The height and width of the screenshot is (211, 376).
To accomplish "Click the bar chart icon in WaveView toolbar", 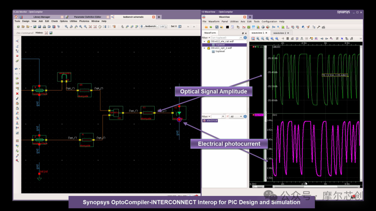I will [x=258, y=27].
